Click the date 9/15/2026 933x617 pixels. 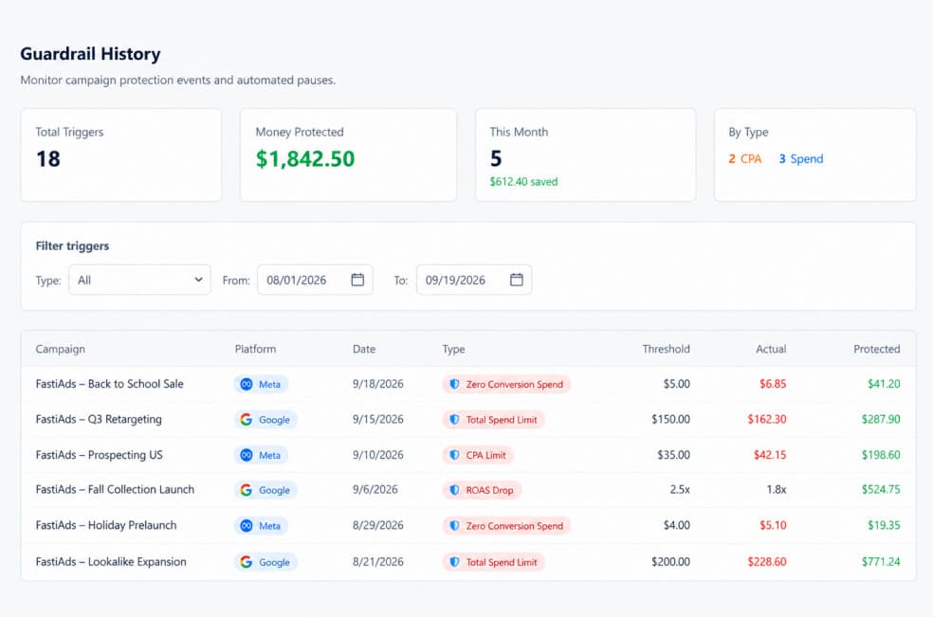point(377,420)
